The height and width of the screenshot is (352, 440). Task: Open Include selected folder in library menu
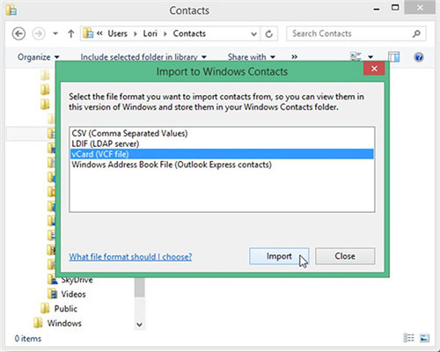[x=143, y=57]
